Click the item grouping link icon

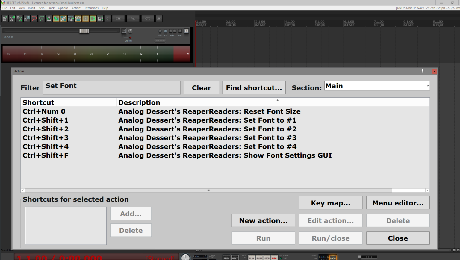(63, 19)
